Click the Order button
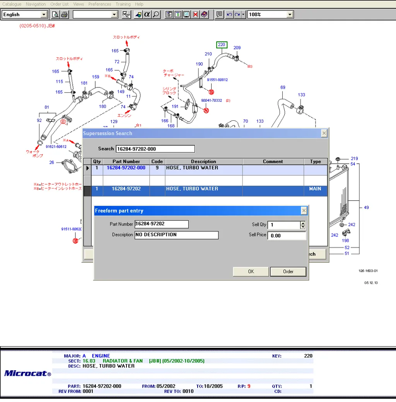This screenshot has width=396, height=402. (288, 272)
